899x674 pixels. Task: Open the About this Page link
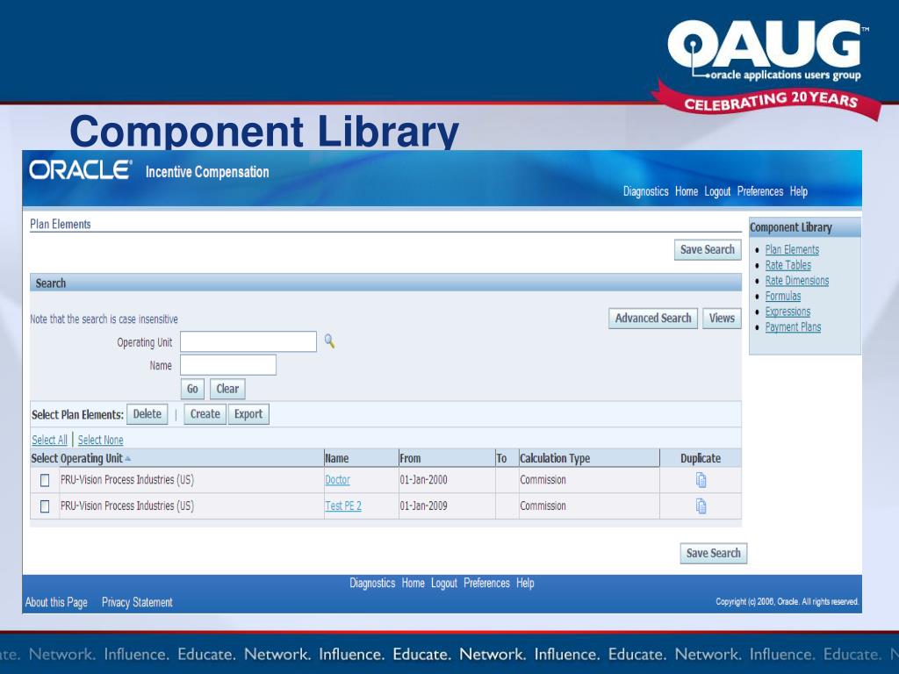tap(56, 602)
